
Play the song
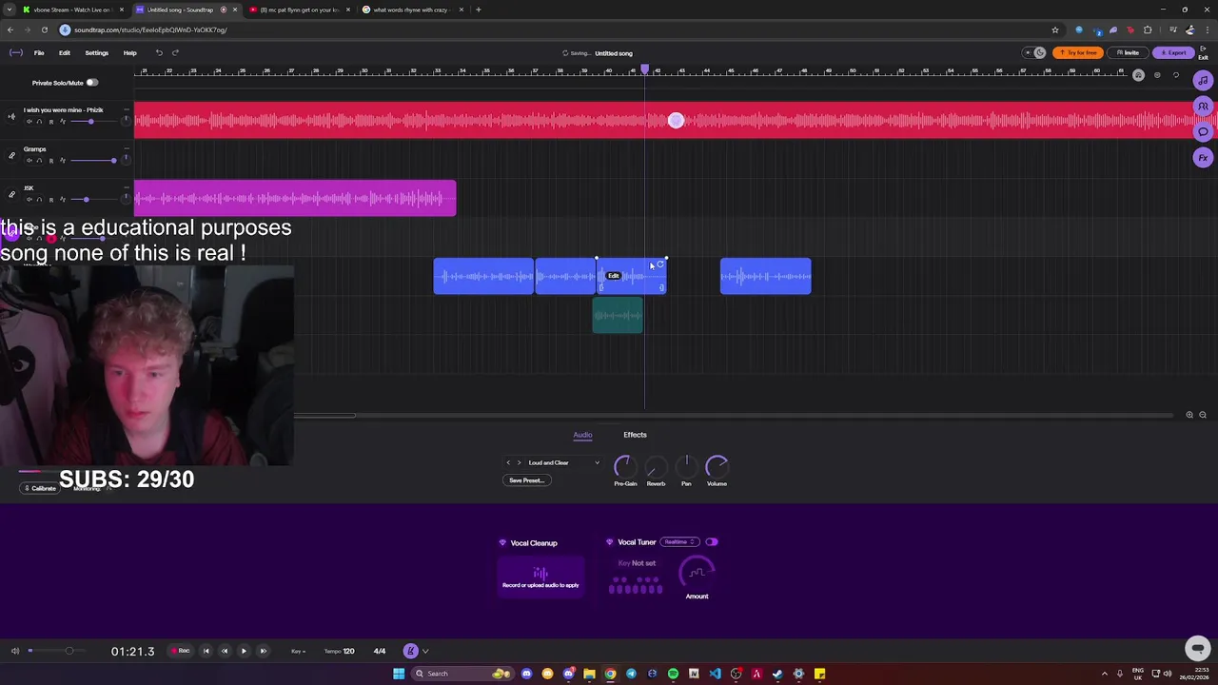244,651
